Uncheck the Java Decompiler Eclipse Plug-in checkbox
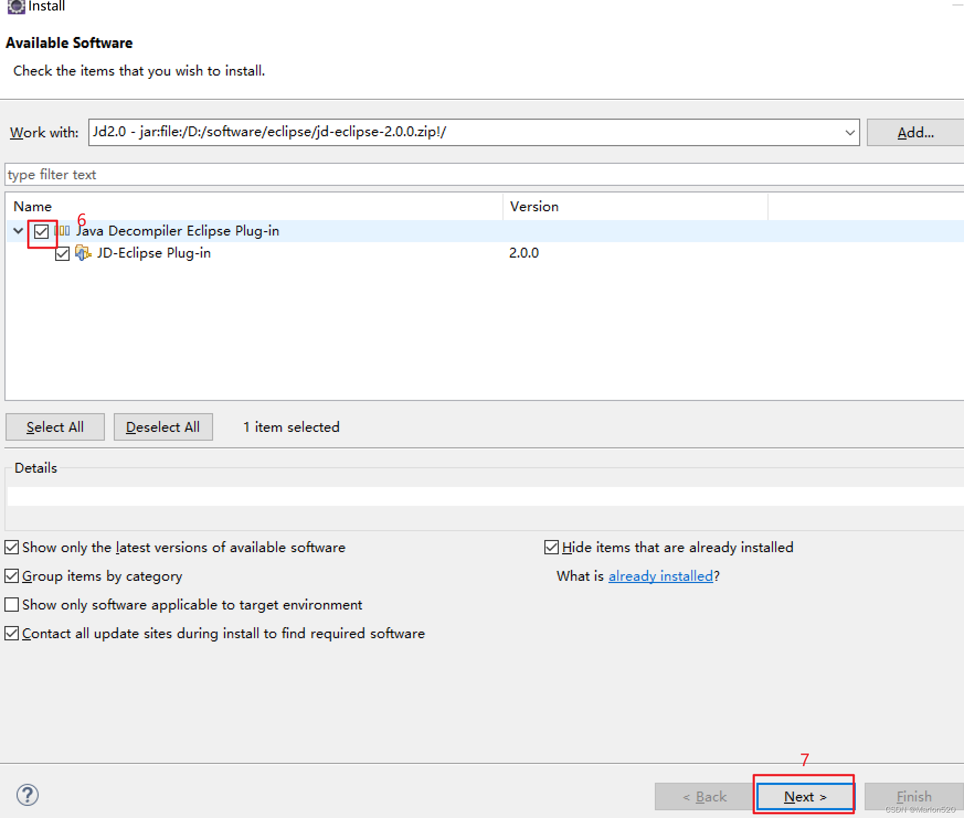964x818 pixels. tap(41, 231)
